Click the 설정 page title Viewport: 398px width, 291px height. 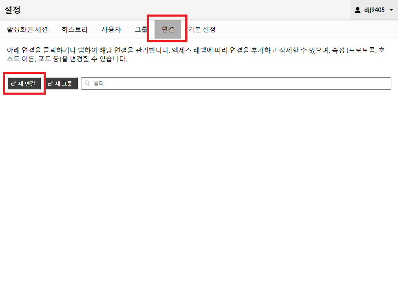point(12,10)
